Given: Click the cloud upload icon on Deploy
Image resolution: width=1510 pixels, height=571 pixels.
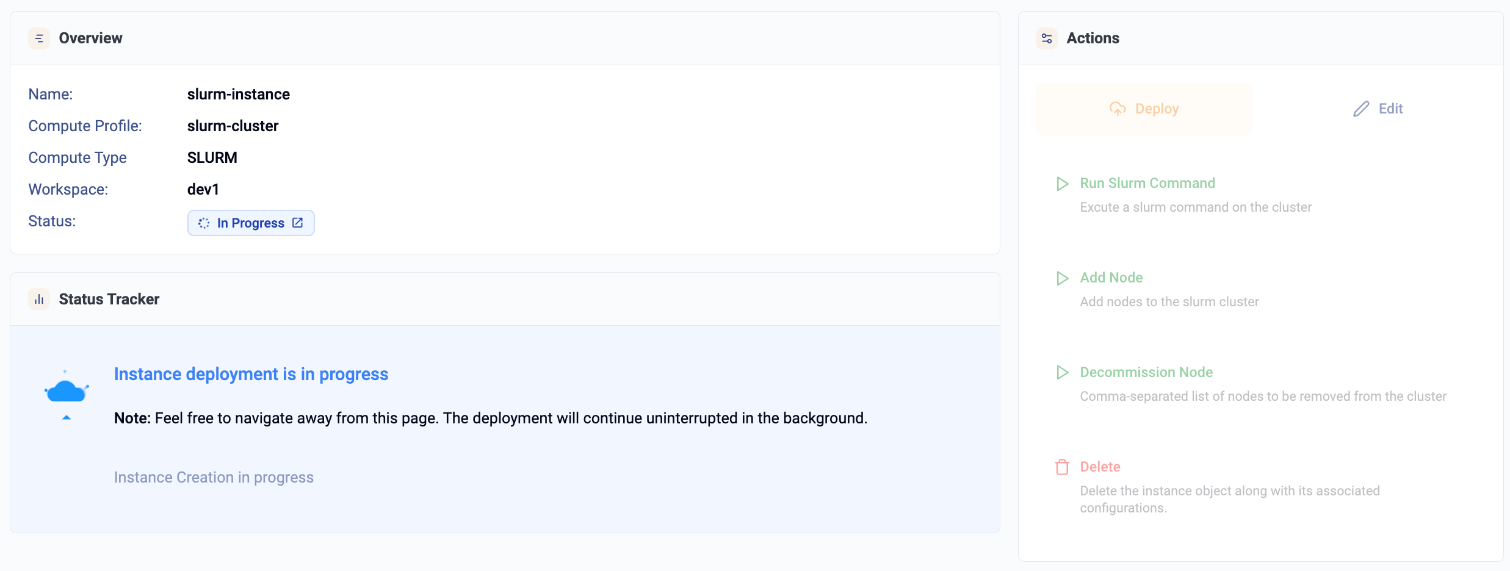Looking at the screenshot, I should click(1118, 109).
